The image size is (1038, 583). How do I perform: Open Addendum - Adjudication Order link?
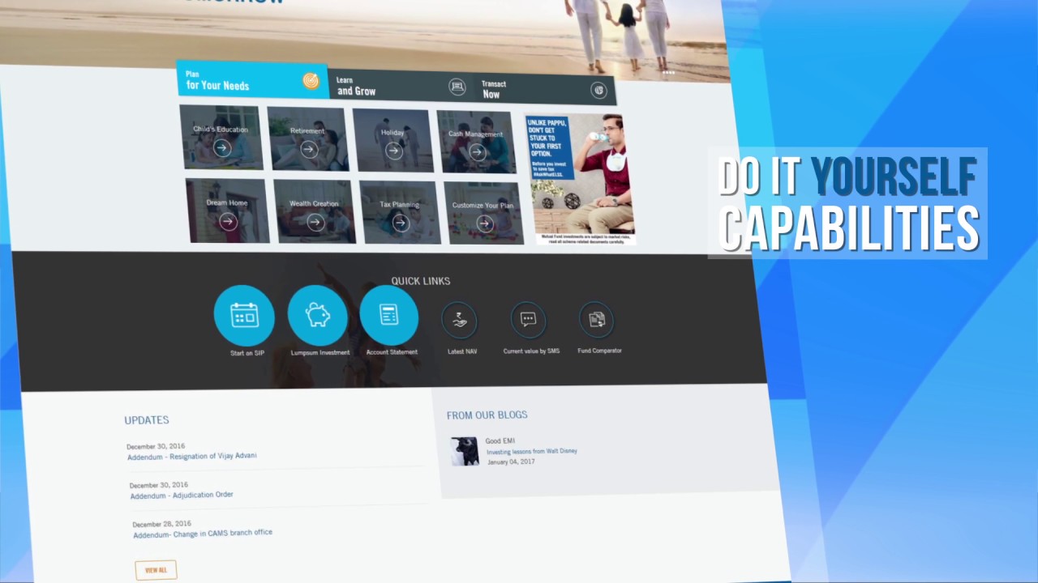pyautogui.click(x=182, y=495)
